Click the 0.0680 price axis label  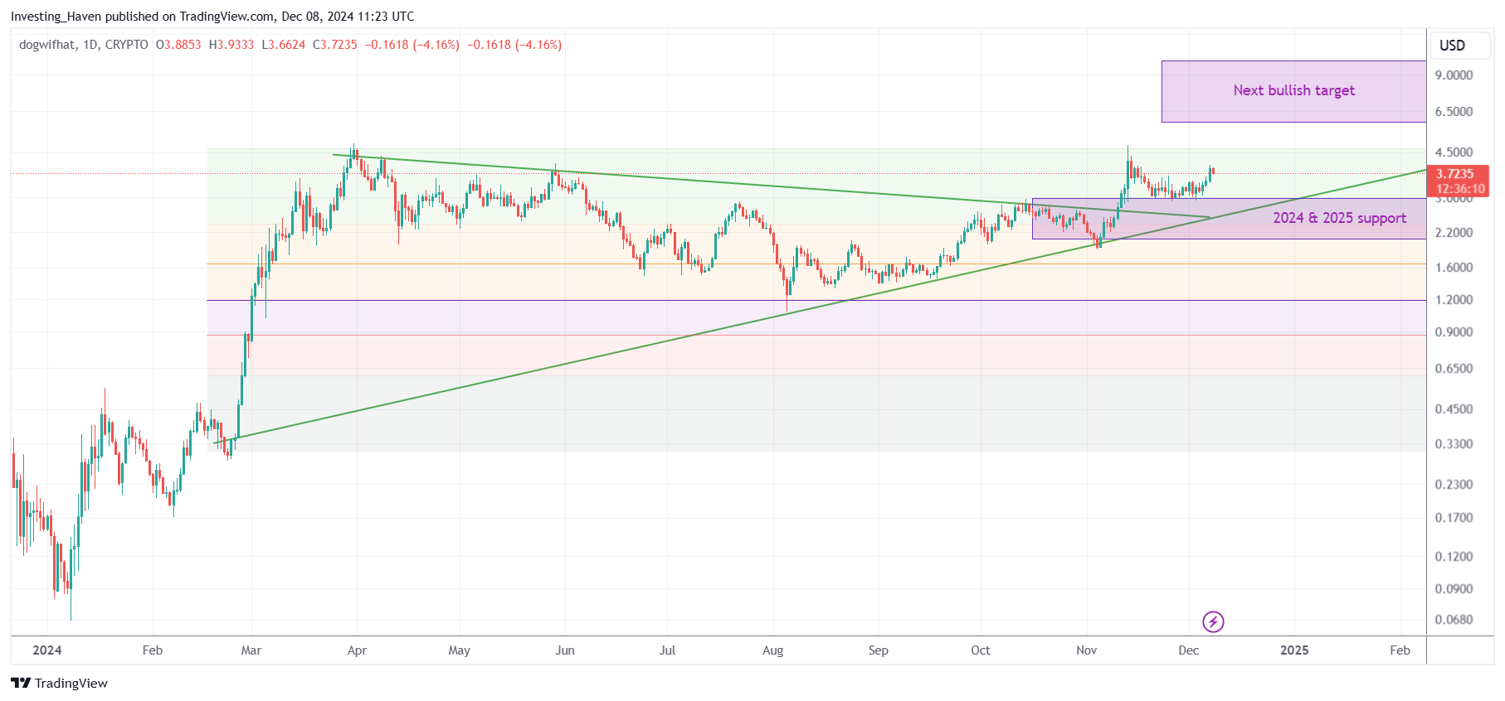(1454, 620)
